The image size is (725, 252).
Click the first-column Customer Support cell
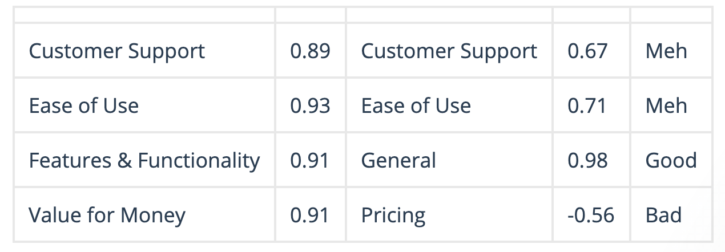pyautogui.click(x=117, y=51)
